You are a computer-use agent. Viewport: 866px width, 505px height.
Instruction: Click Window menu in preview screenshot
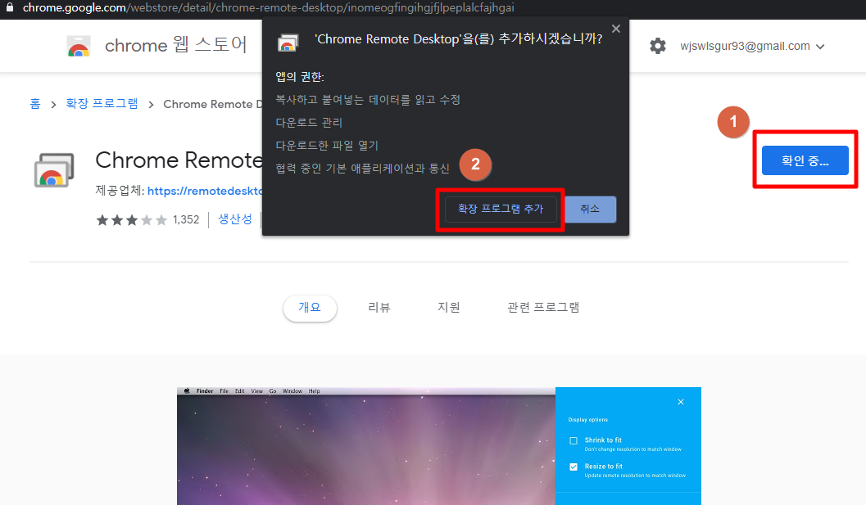tap(292, 390)
